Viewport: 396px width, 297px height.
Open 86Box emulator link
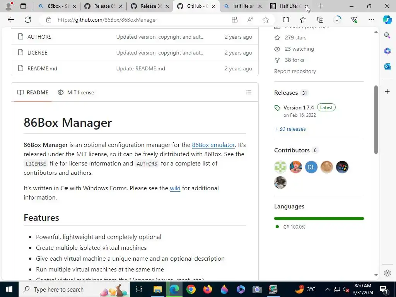(213, 145)
